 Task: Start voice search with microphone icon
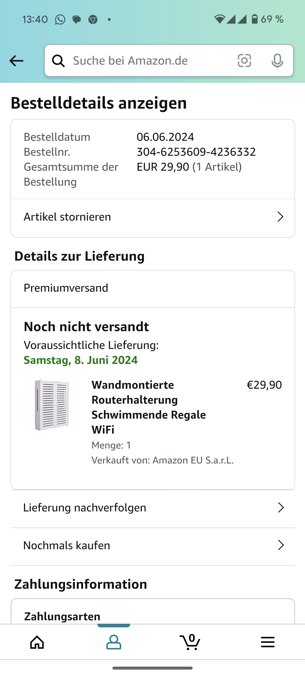pos(277,61)
